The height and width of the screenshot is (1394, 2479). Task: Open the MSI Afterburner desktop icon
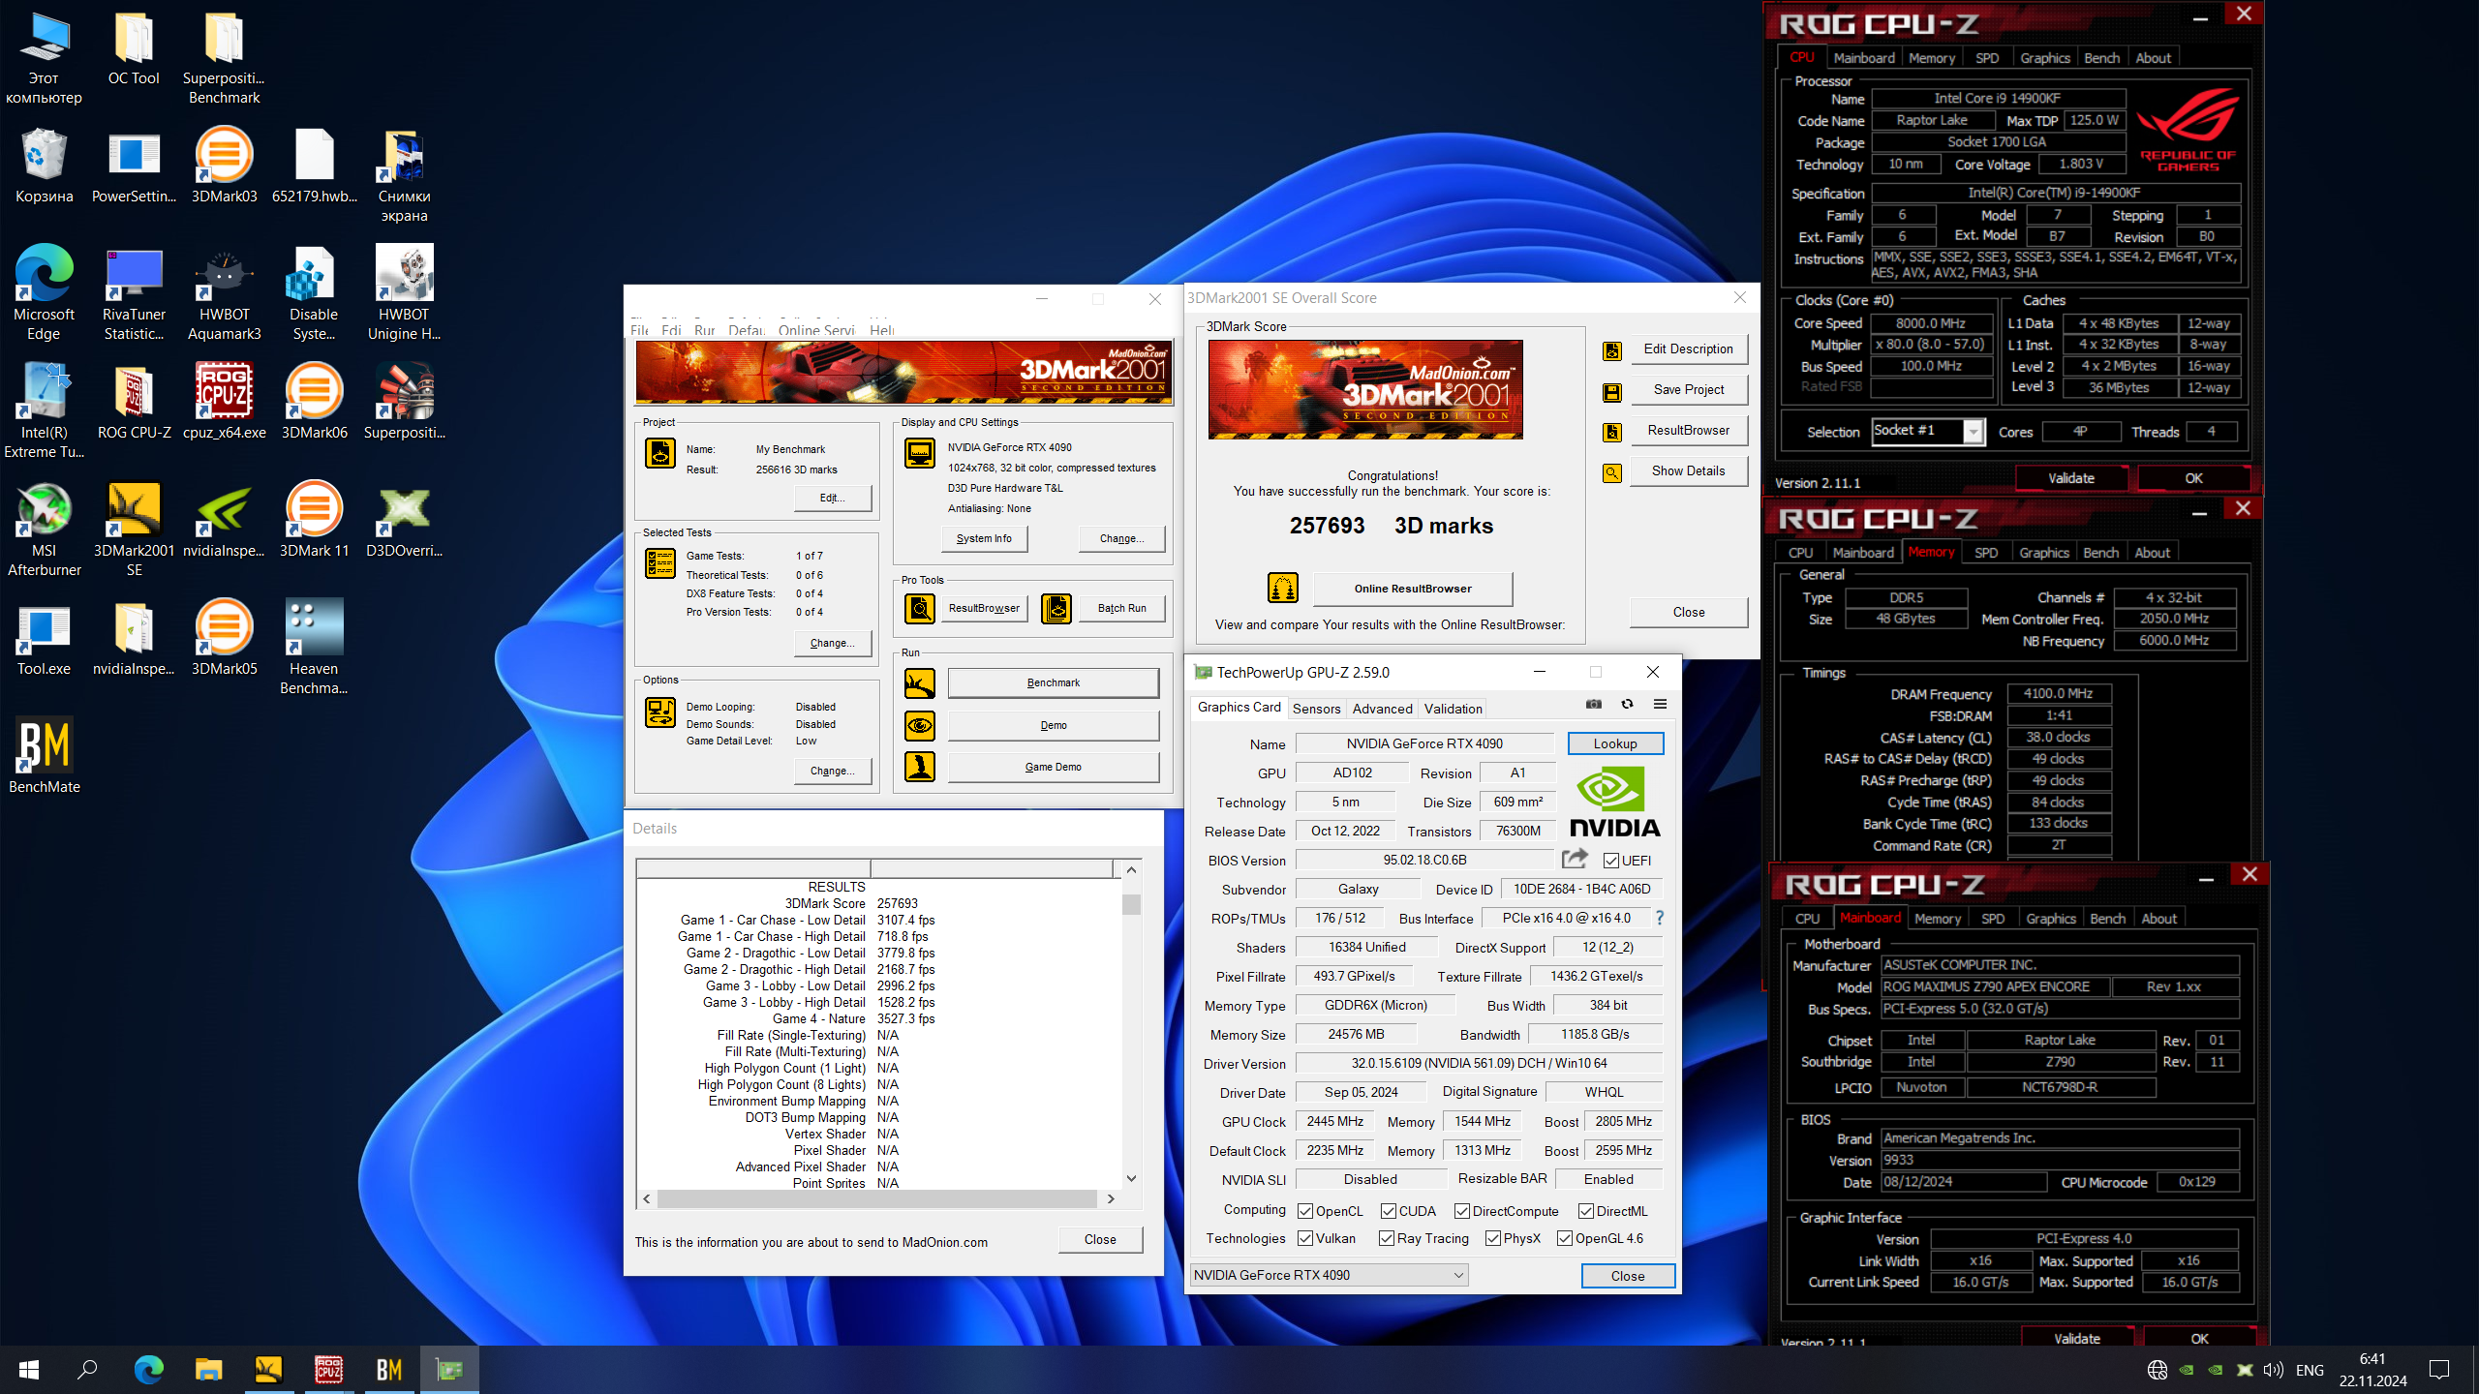(x=44, y=530)
